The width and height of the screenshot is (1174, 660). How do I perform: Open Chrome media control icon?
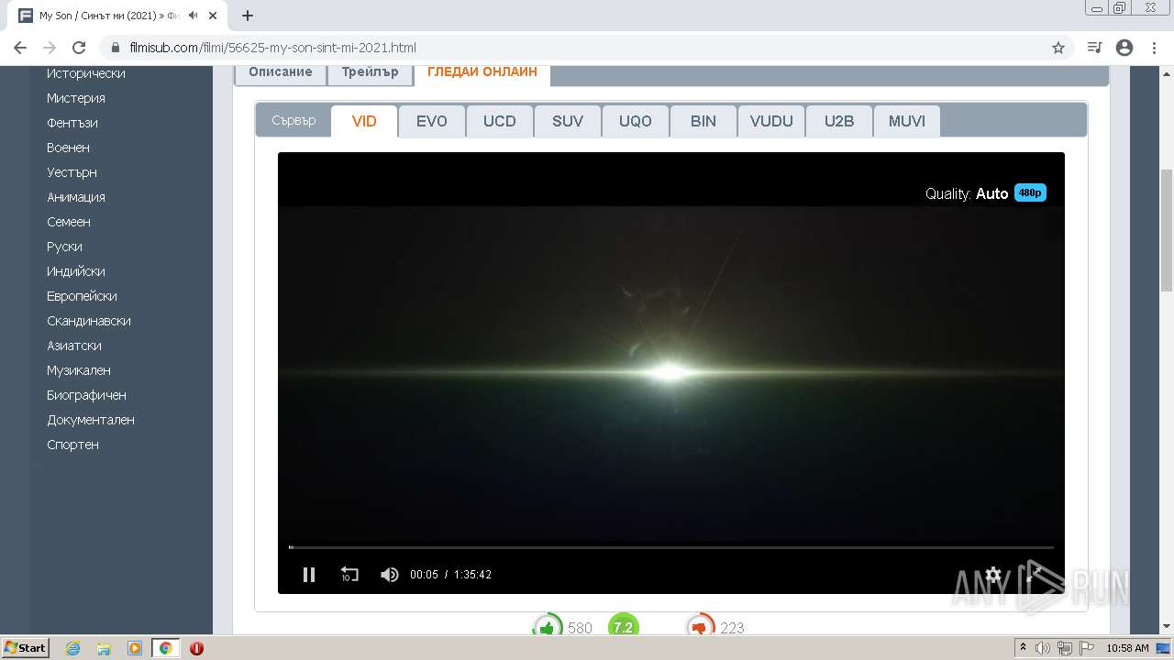(1094, 48)
